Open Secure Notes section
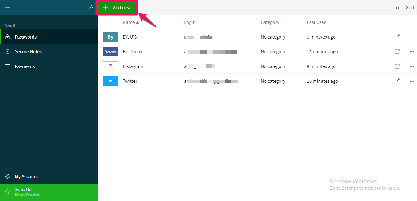417x201 pixels. pyautogui.click(x=49, y=51)
